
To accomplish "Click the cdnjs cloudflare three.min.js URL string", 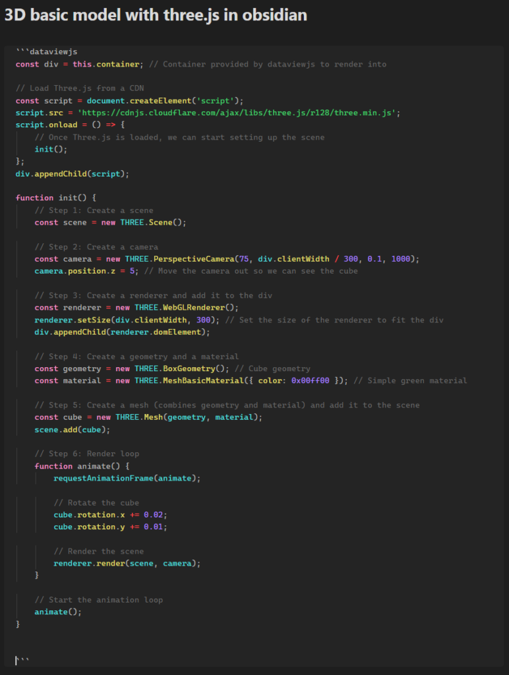I will [237, 113].
